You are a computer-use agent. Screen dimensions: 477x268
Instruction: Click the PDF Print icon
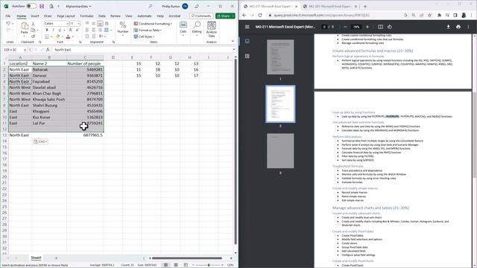[458, 27]
